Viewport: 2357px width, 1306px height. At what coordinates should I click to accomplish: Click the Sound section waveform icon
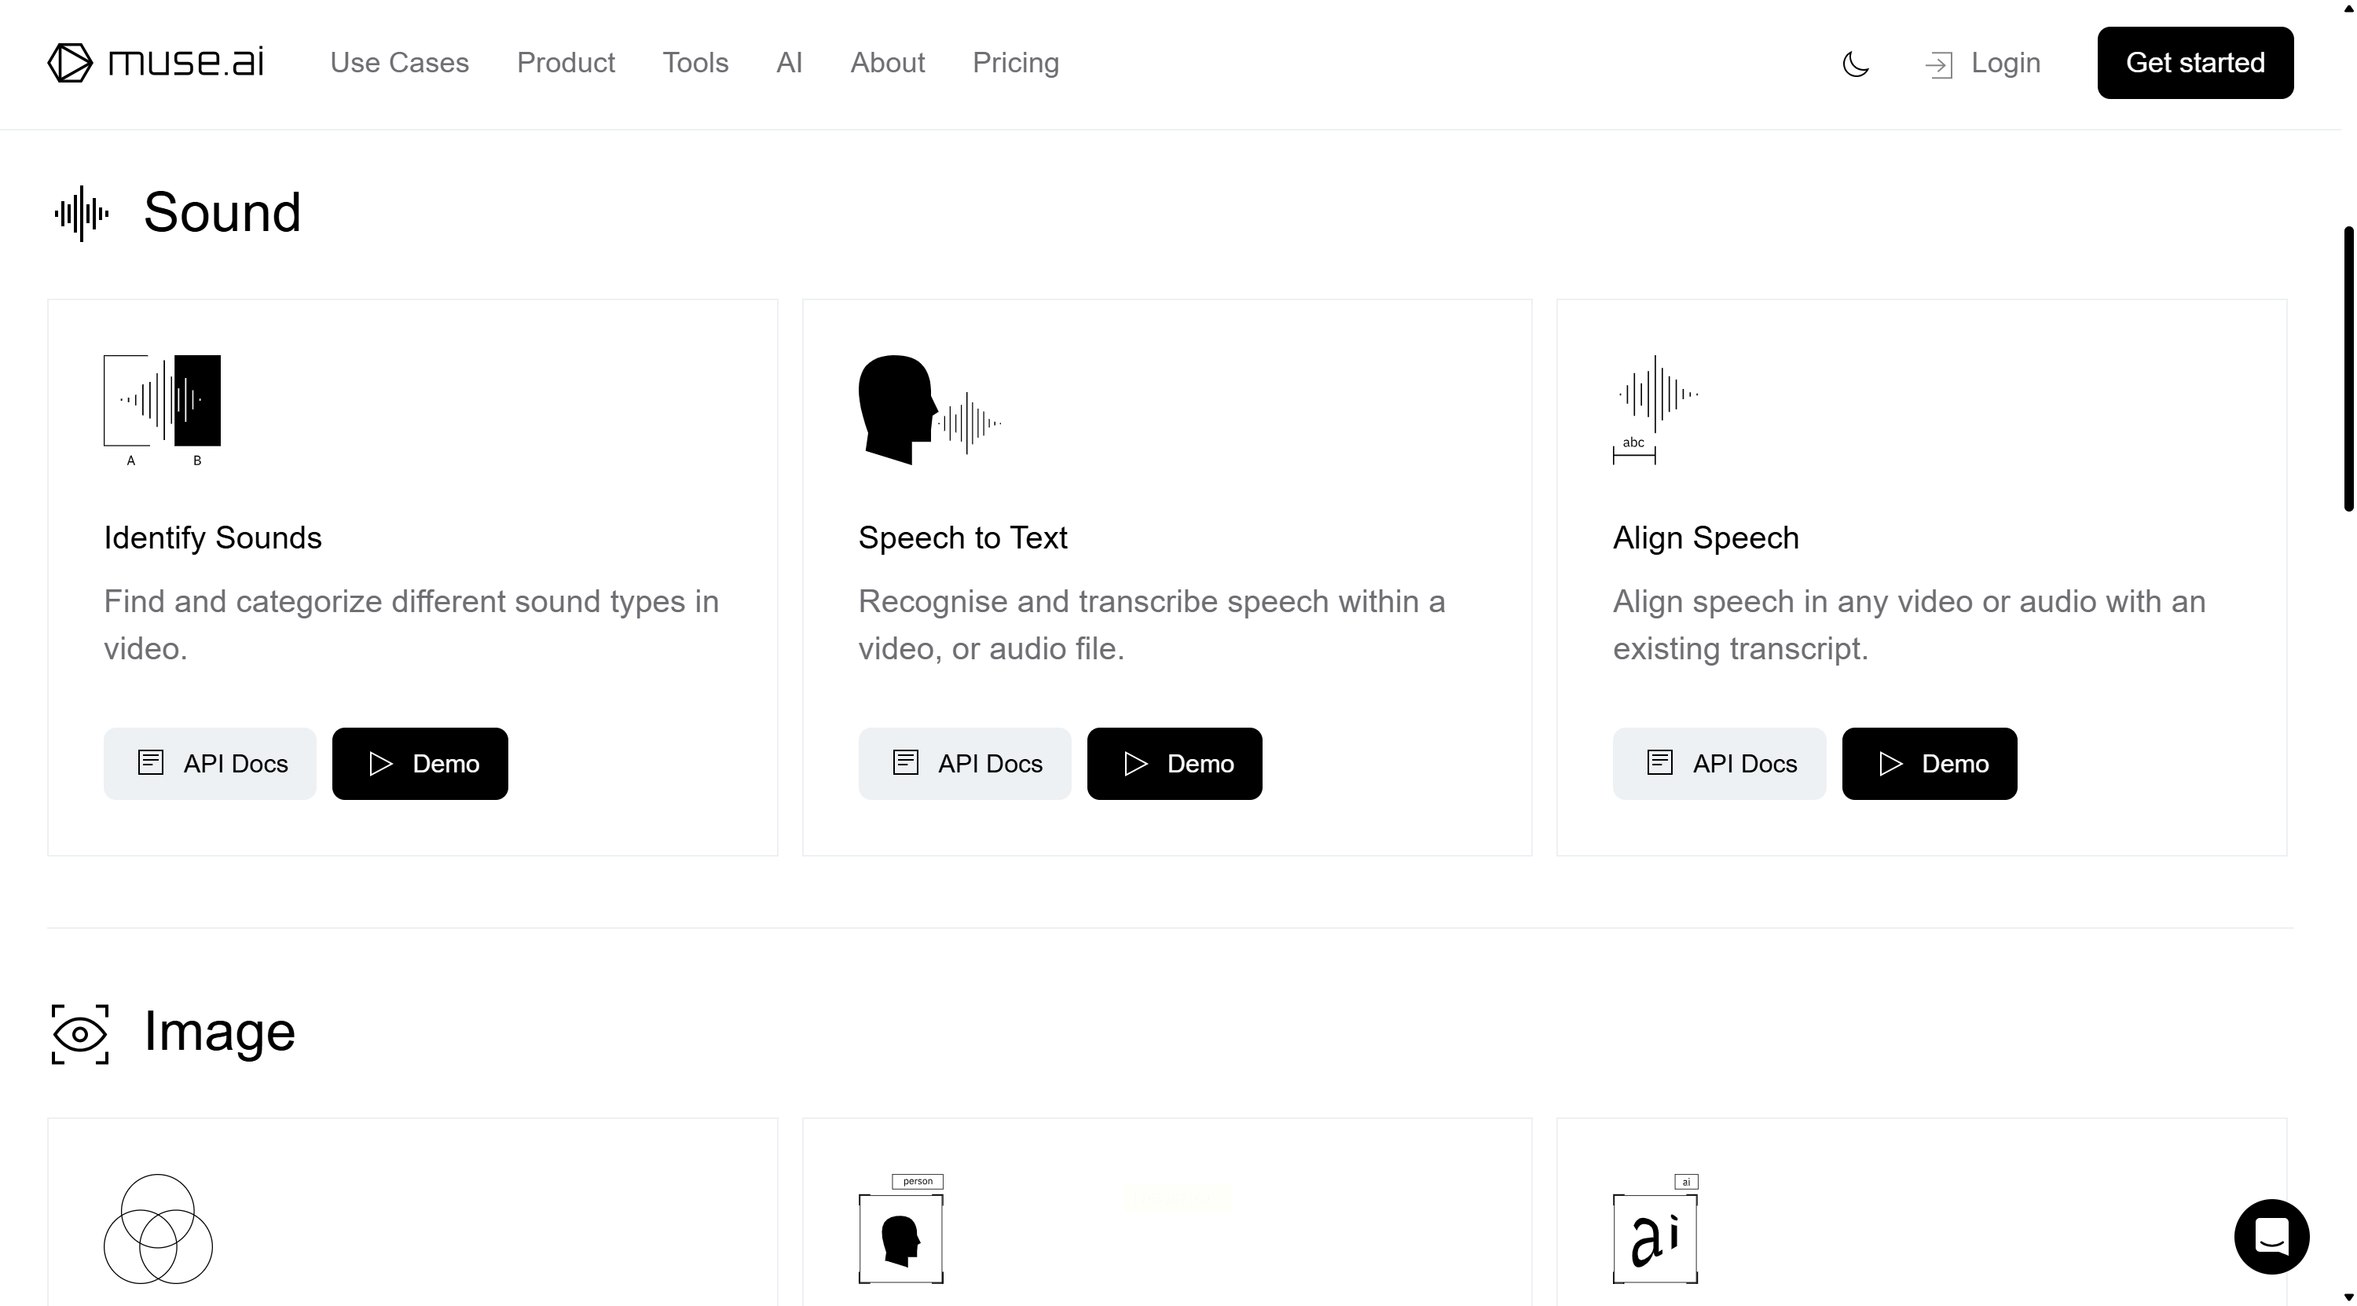82,213
